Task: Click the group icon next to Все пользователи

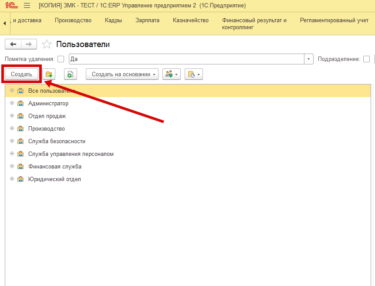Action: 20,91
